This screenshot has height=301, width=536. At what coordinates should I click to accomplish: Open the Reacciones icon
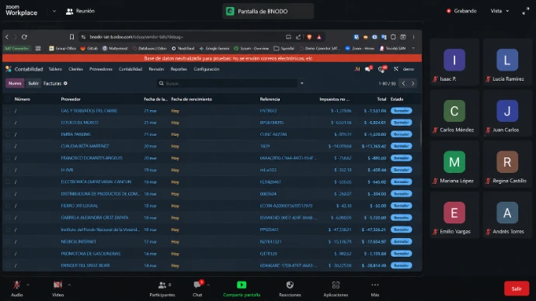pyautogui.click(x=290, y=285)
